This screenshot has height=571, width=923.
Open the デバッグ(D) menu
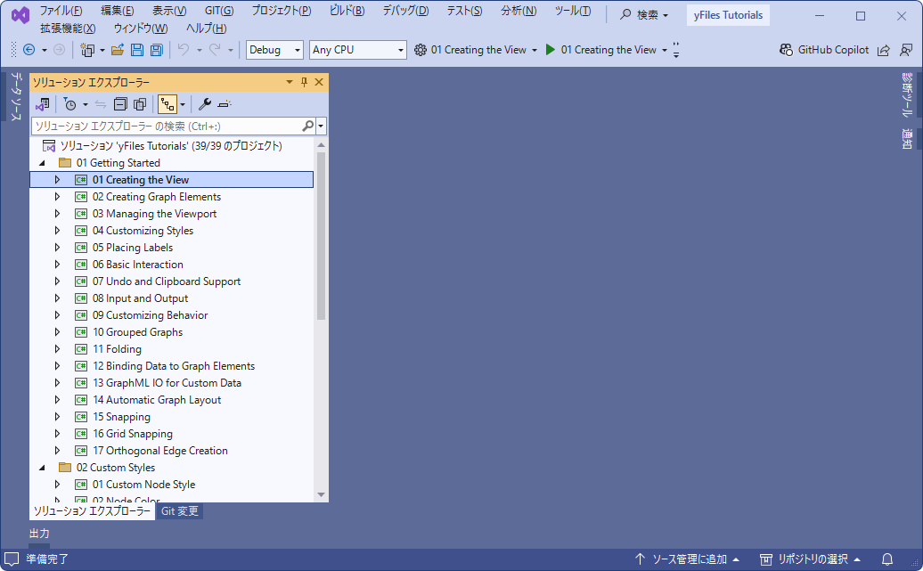click(405, 11)
